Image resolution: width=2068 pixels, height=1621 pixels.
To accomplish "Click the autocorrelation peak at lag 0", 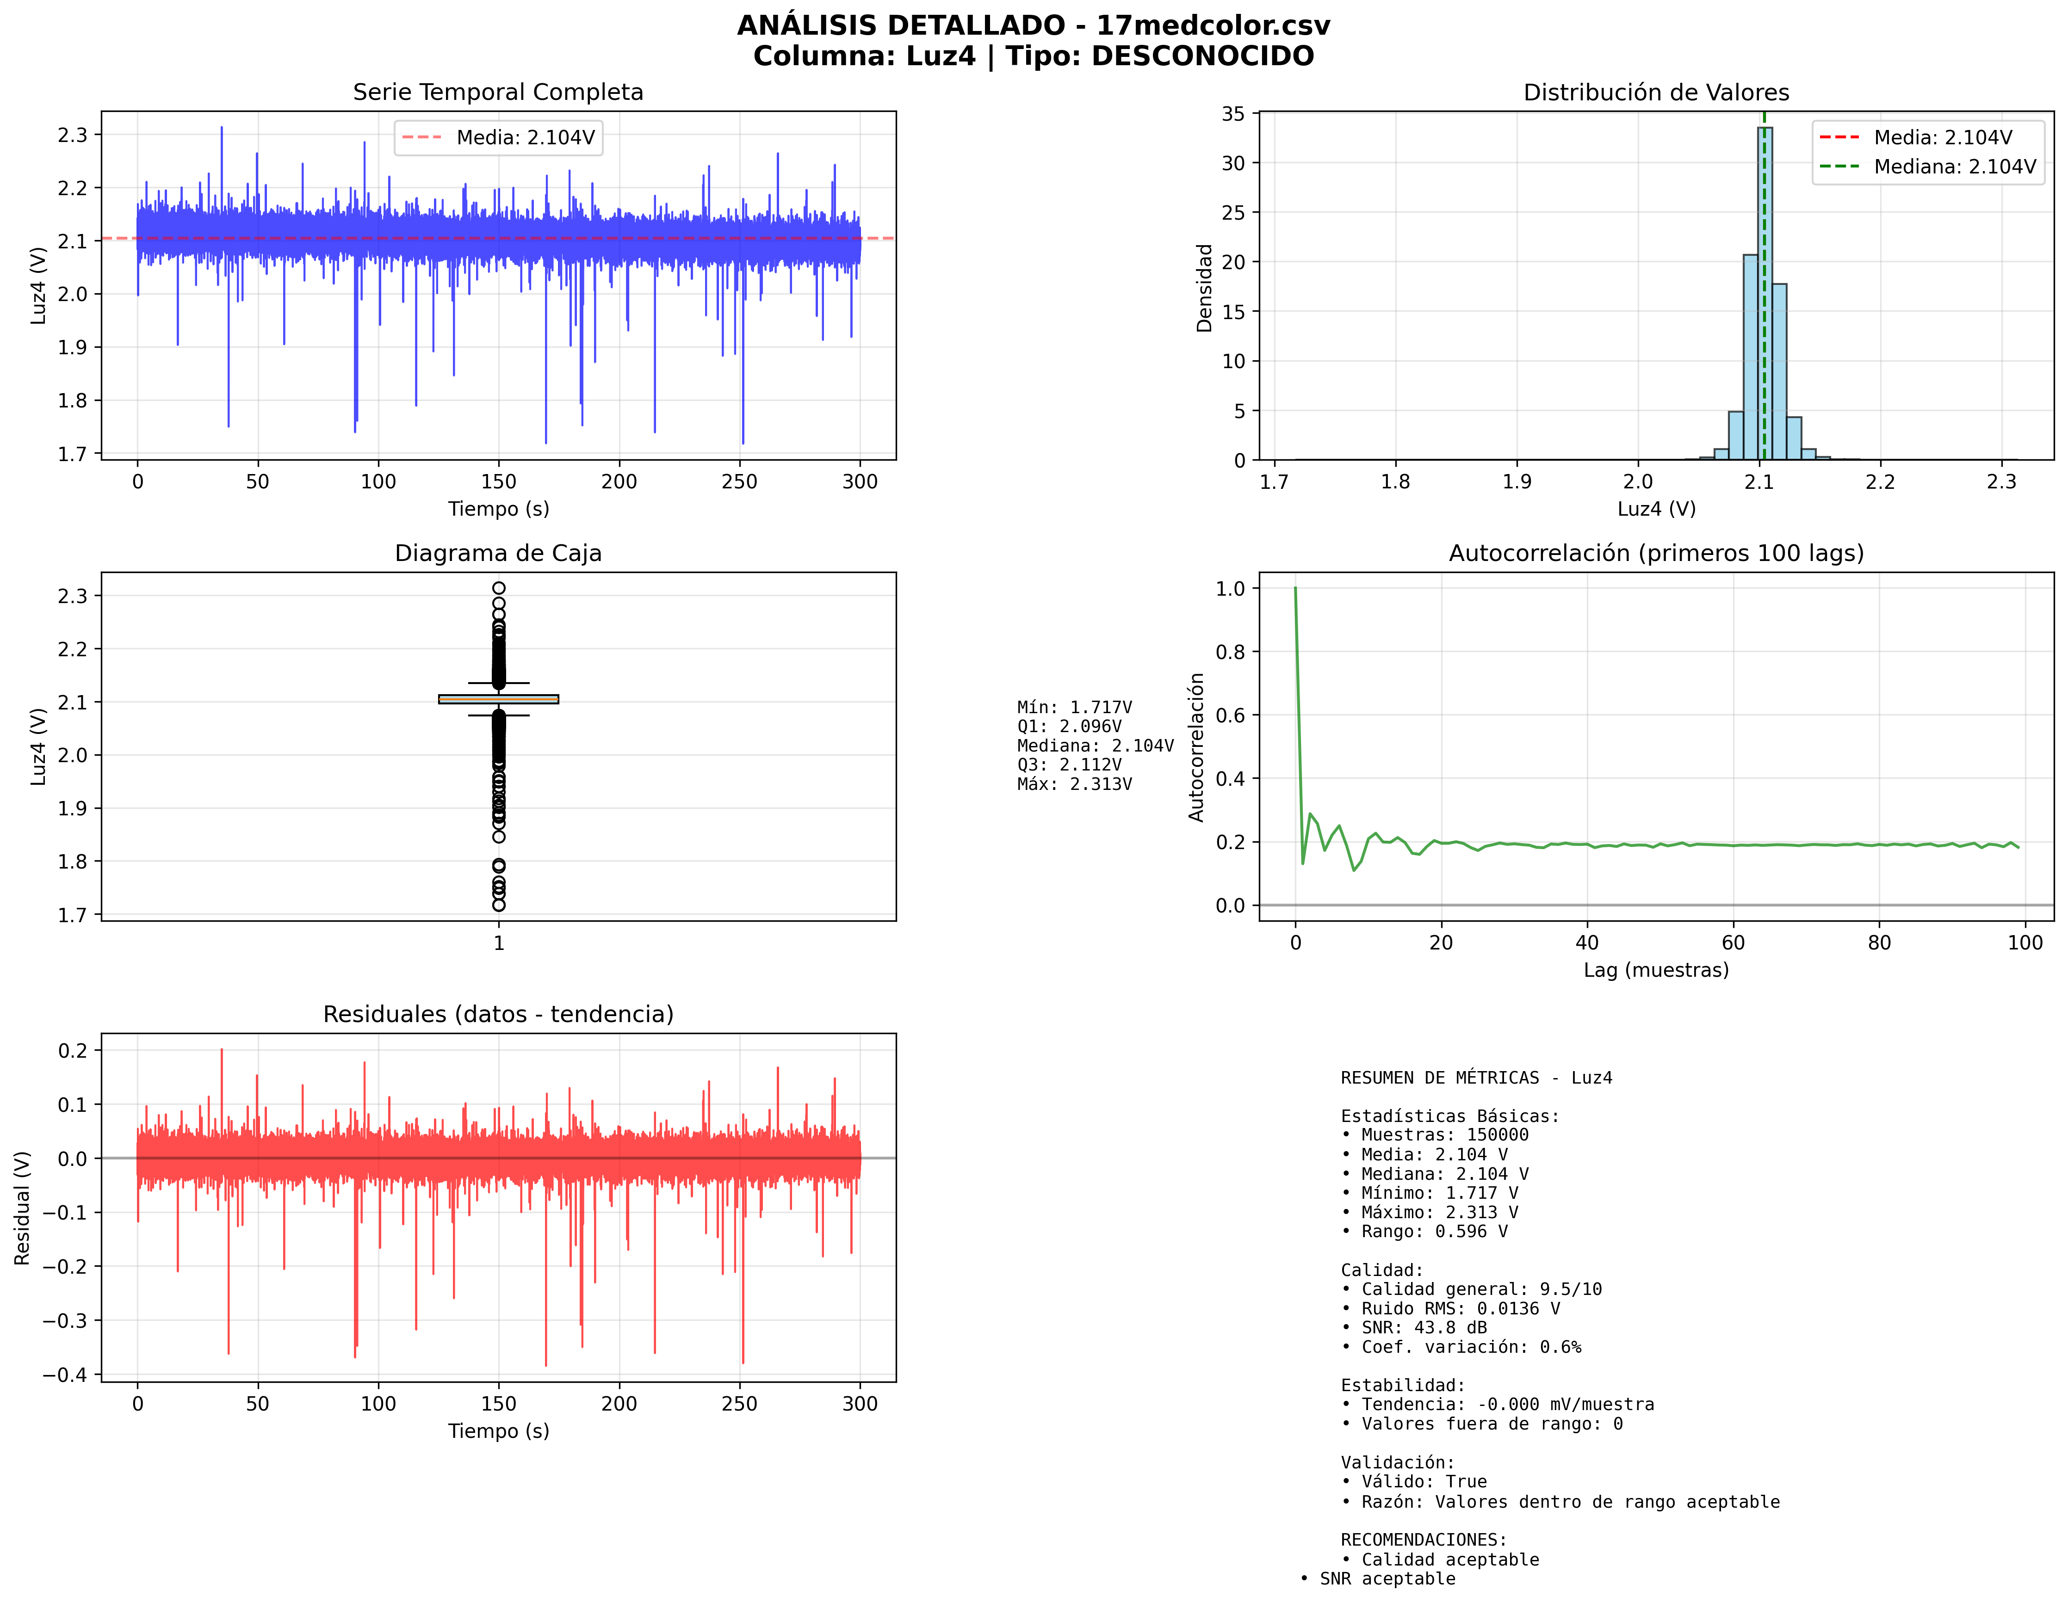I will (x=1295, y=589).
